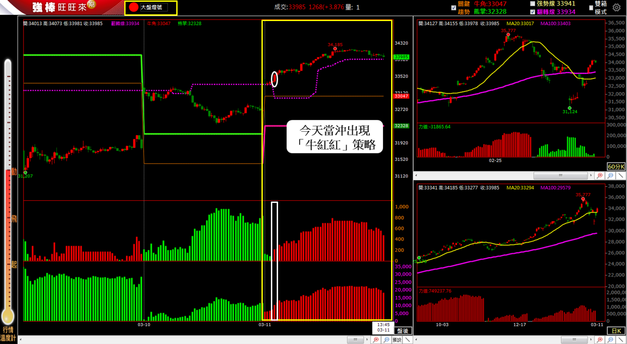The height and width of the screenshot is (344, 627).
Task: Select line tool under 60分K chart
Action: point(620,176)
